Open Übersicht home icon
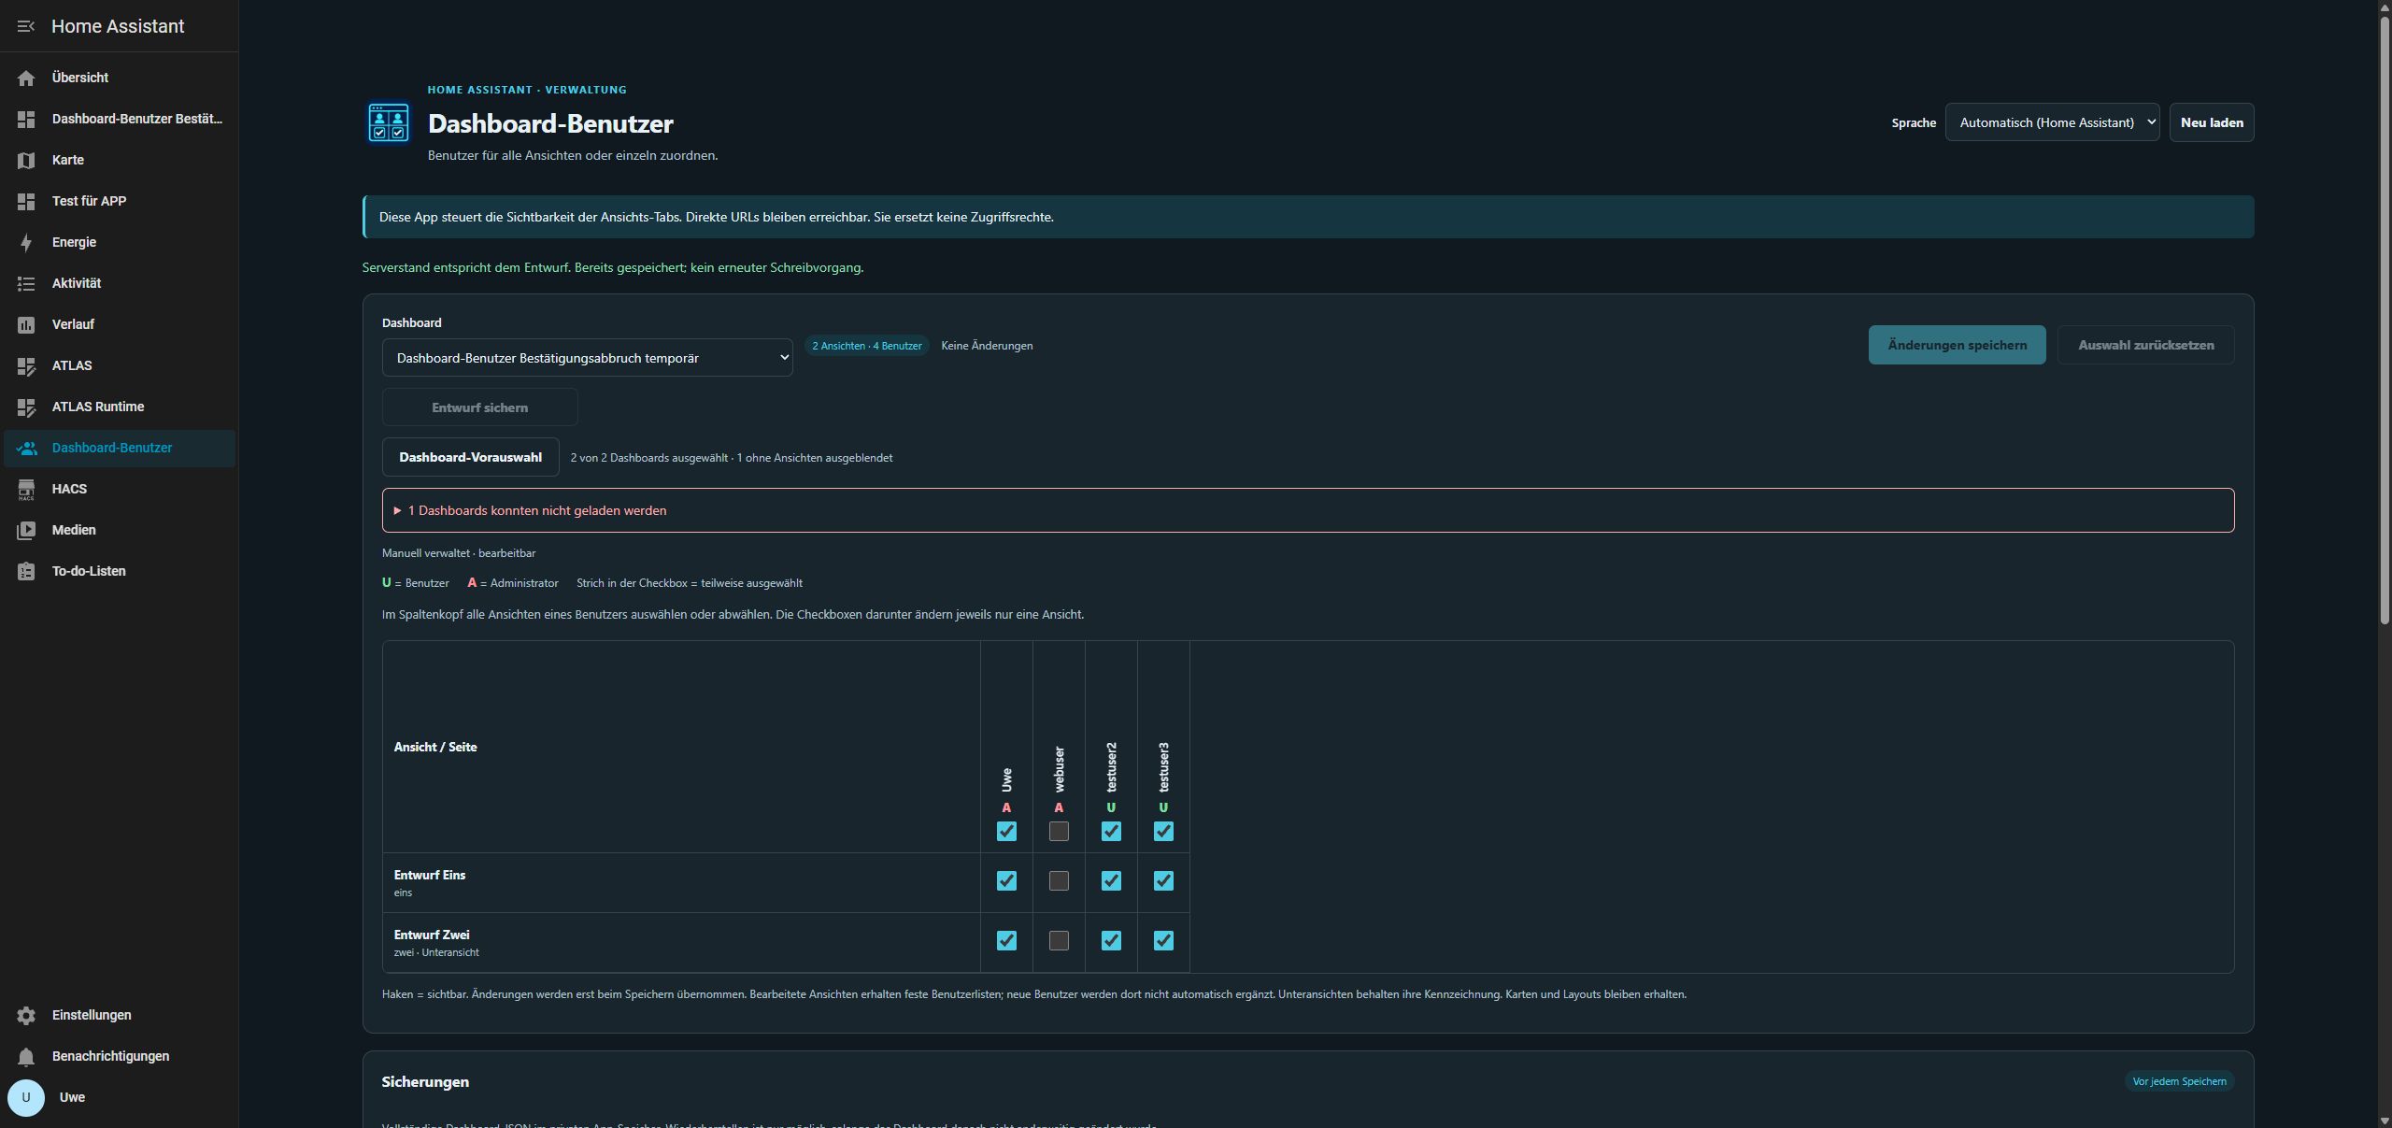The width and height of the screenshot is (2392, 1128). pos(26,78)
